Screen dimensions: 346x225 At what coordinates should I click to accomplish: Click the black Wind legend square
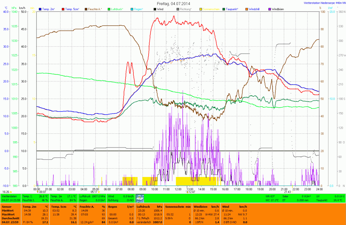[154, 8]
